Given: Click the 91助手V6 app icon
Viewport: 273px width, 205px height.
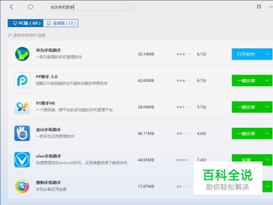Looking at the screenshot, I should [x=22, y=107].
